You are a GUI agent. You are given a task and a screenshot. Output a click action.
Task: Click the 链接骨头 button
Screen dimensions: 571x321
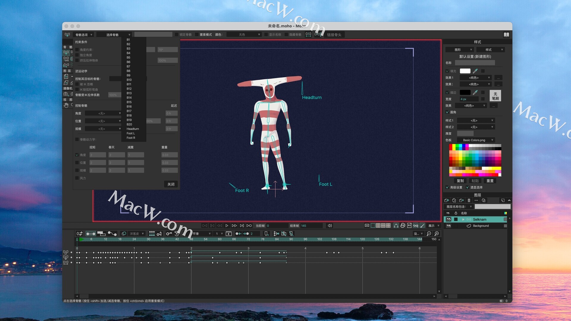(334, 35)
